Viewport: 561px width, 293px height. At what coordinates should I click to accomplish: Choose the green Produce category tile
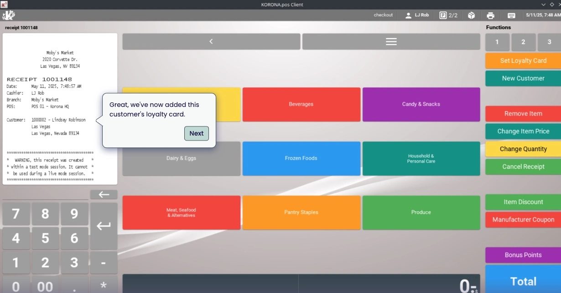[421, 212]
